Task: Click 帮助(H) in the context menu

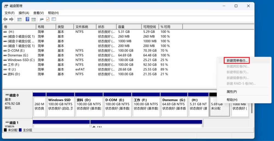Action: tap(232, 100)
